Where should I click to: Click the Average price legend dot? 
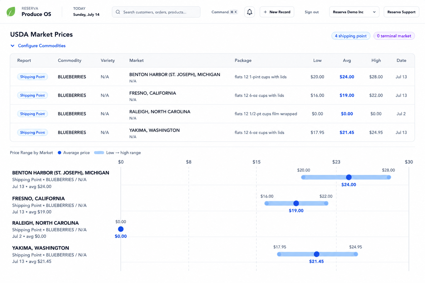click(59, 153)
